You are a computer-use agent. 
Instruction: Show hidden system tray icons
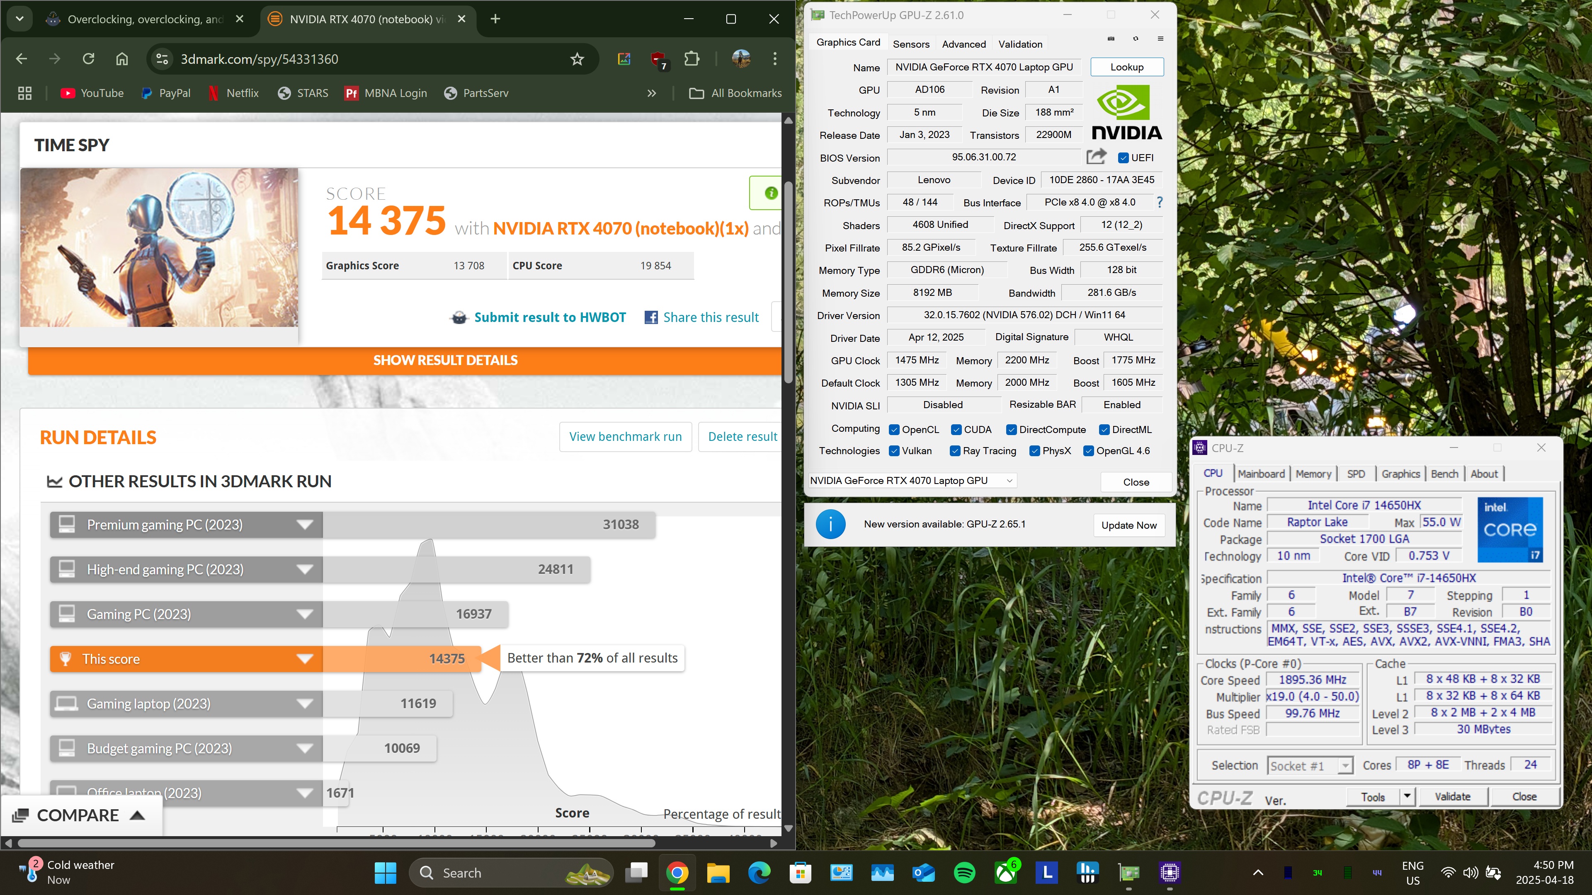(x=1258, y=873)
